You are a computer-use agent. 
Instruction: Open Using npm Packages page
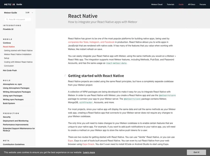tap(13, 96)
